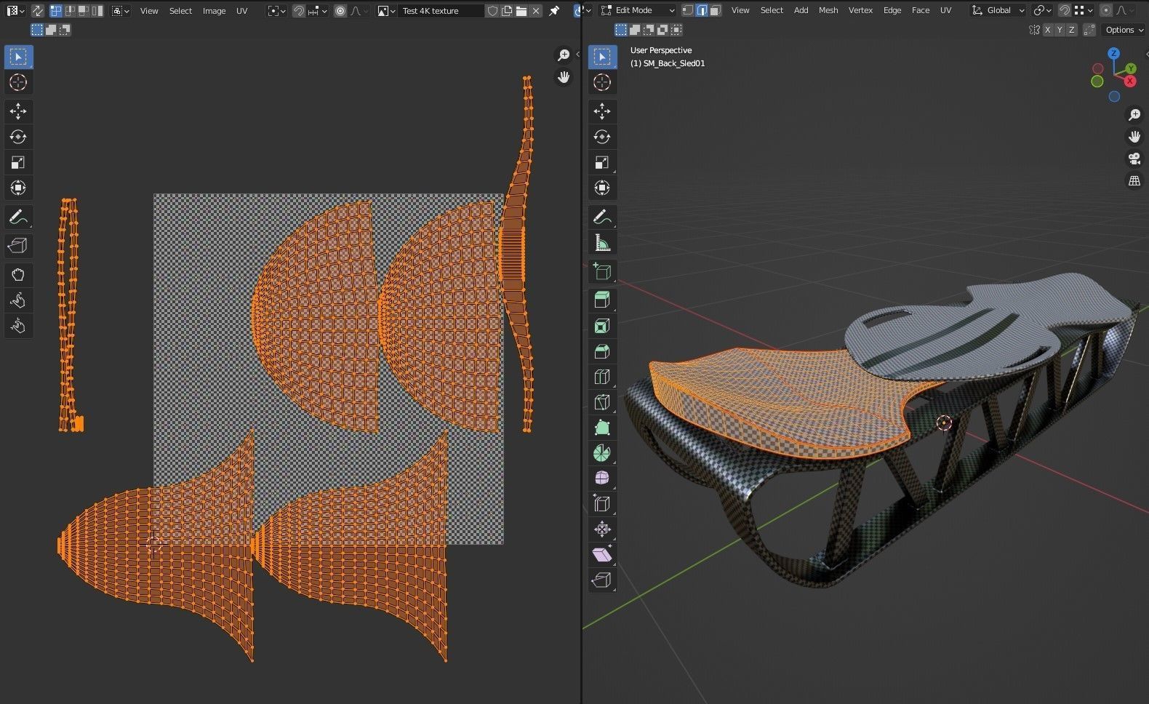Select the Loop Cut tool
This screenshot has width=1149, height=704.
coord(602,377)
